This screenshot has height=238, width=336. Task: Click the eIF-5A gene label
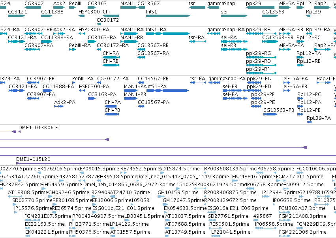[x=287, y=4]
